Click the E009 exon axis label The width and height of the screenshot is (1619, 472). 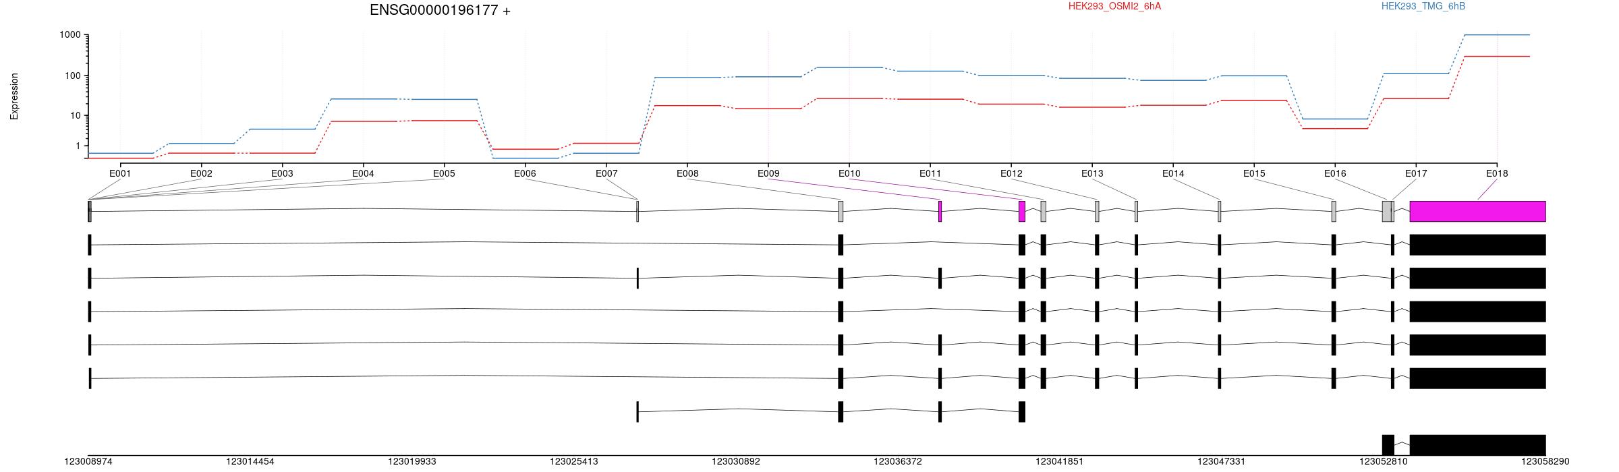(x=768, y=173)
